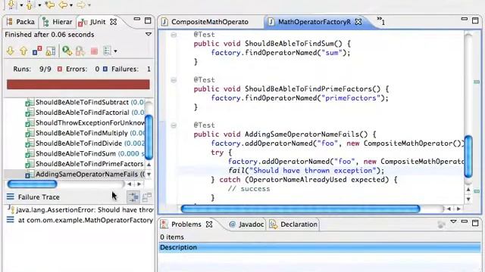Click the red JUnit progress bar
Screen dimensions: 485x272
(x=78, y=85)
